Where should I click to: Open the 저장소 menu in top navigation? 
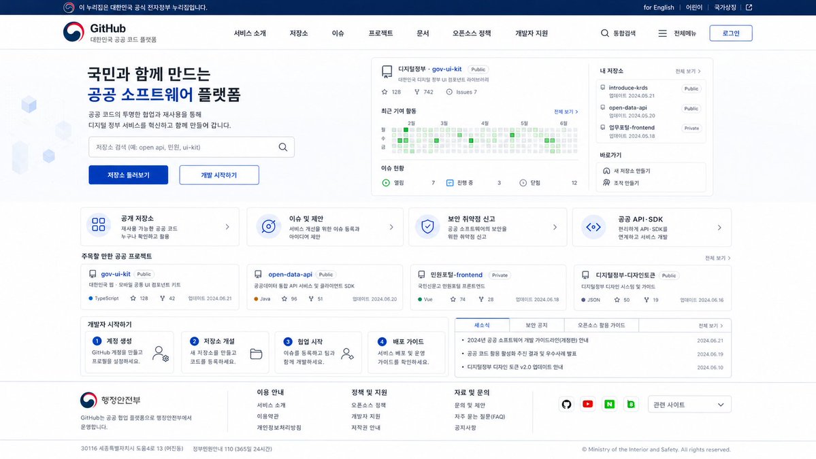click(299, 33)
